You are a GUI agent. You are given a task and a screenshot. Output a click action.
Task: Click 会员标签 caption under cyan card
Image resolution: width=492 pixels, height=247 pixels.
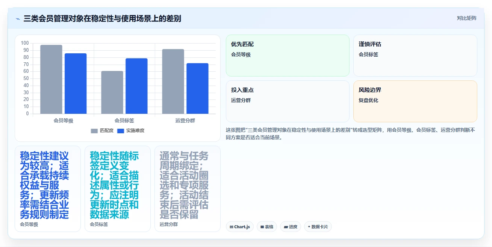pyautogui.click(x=99, y=224)
